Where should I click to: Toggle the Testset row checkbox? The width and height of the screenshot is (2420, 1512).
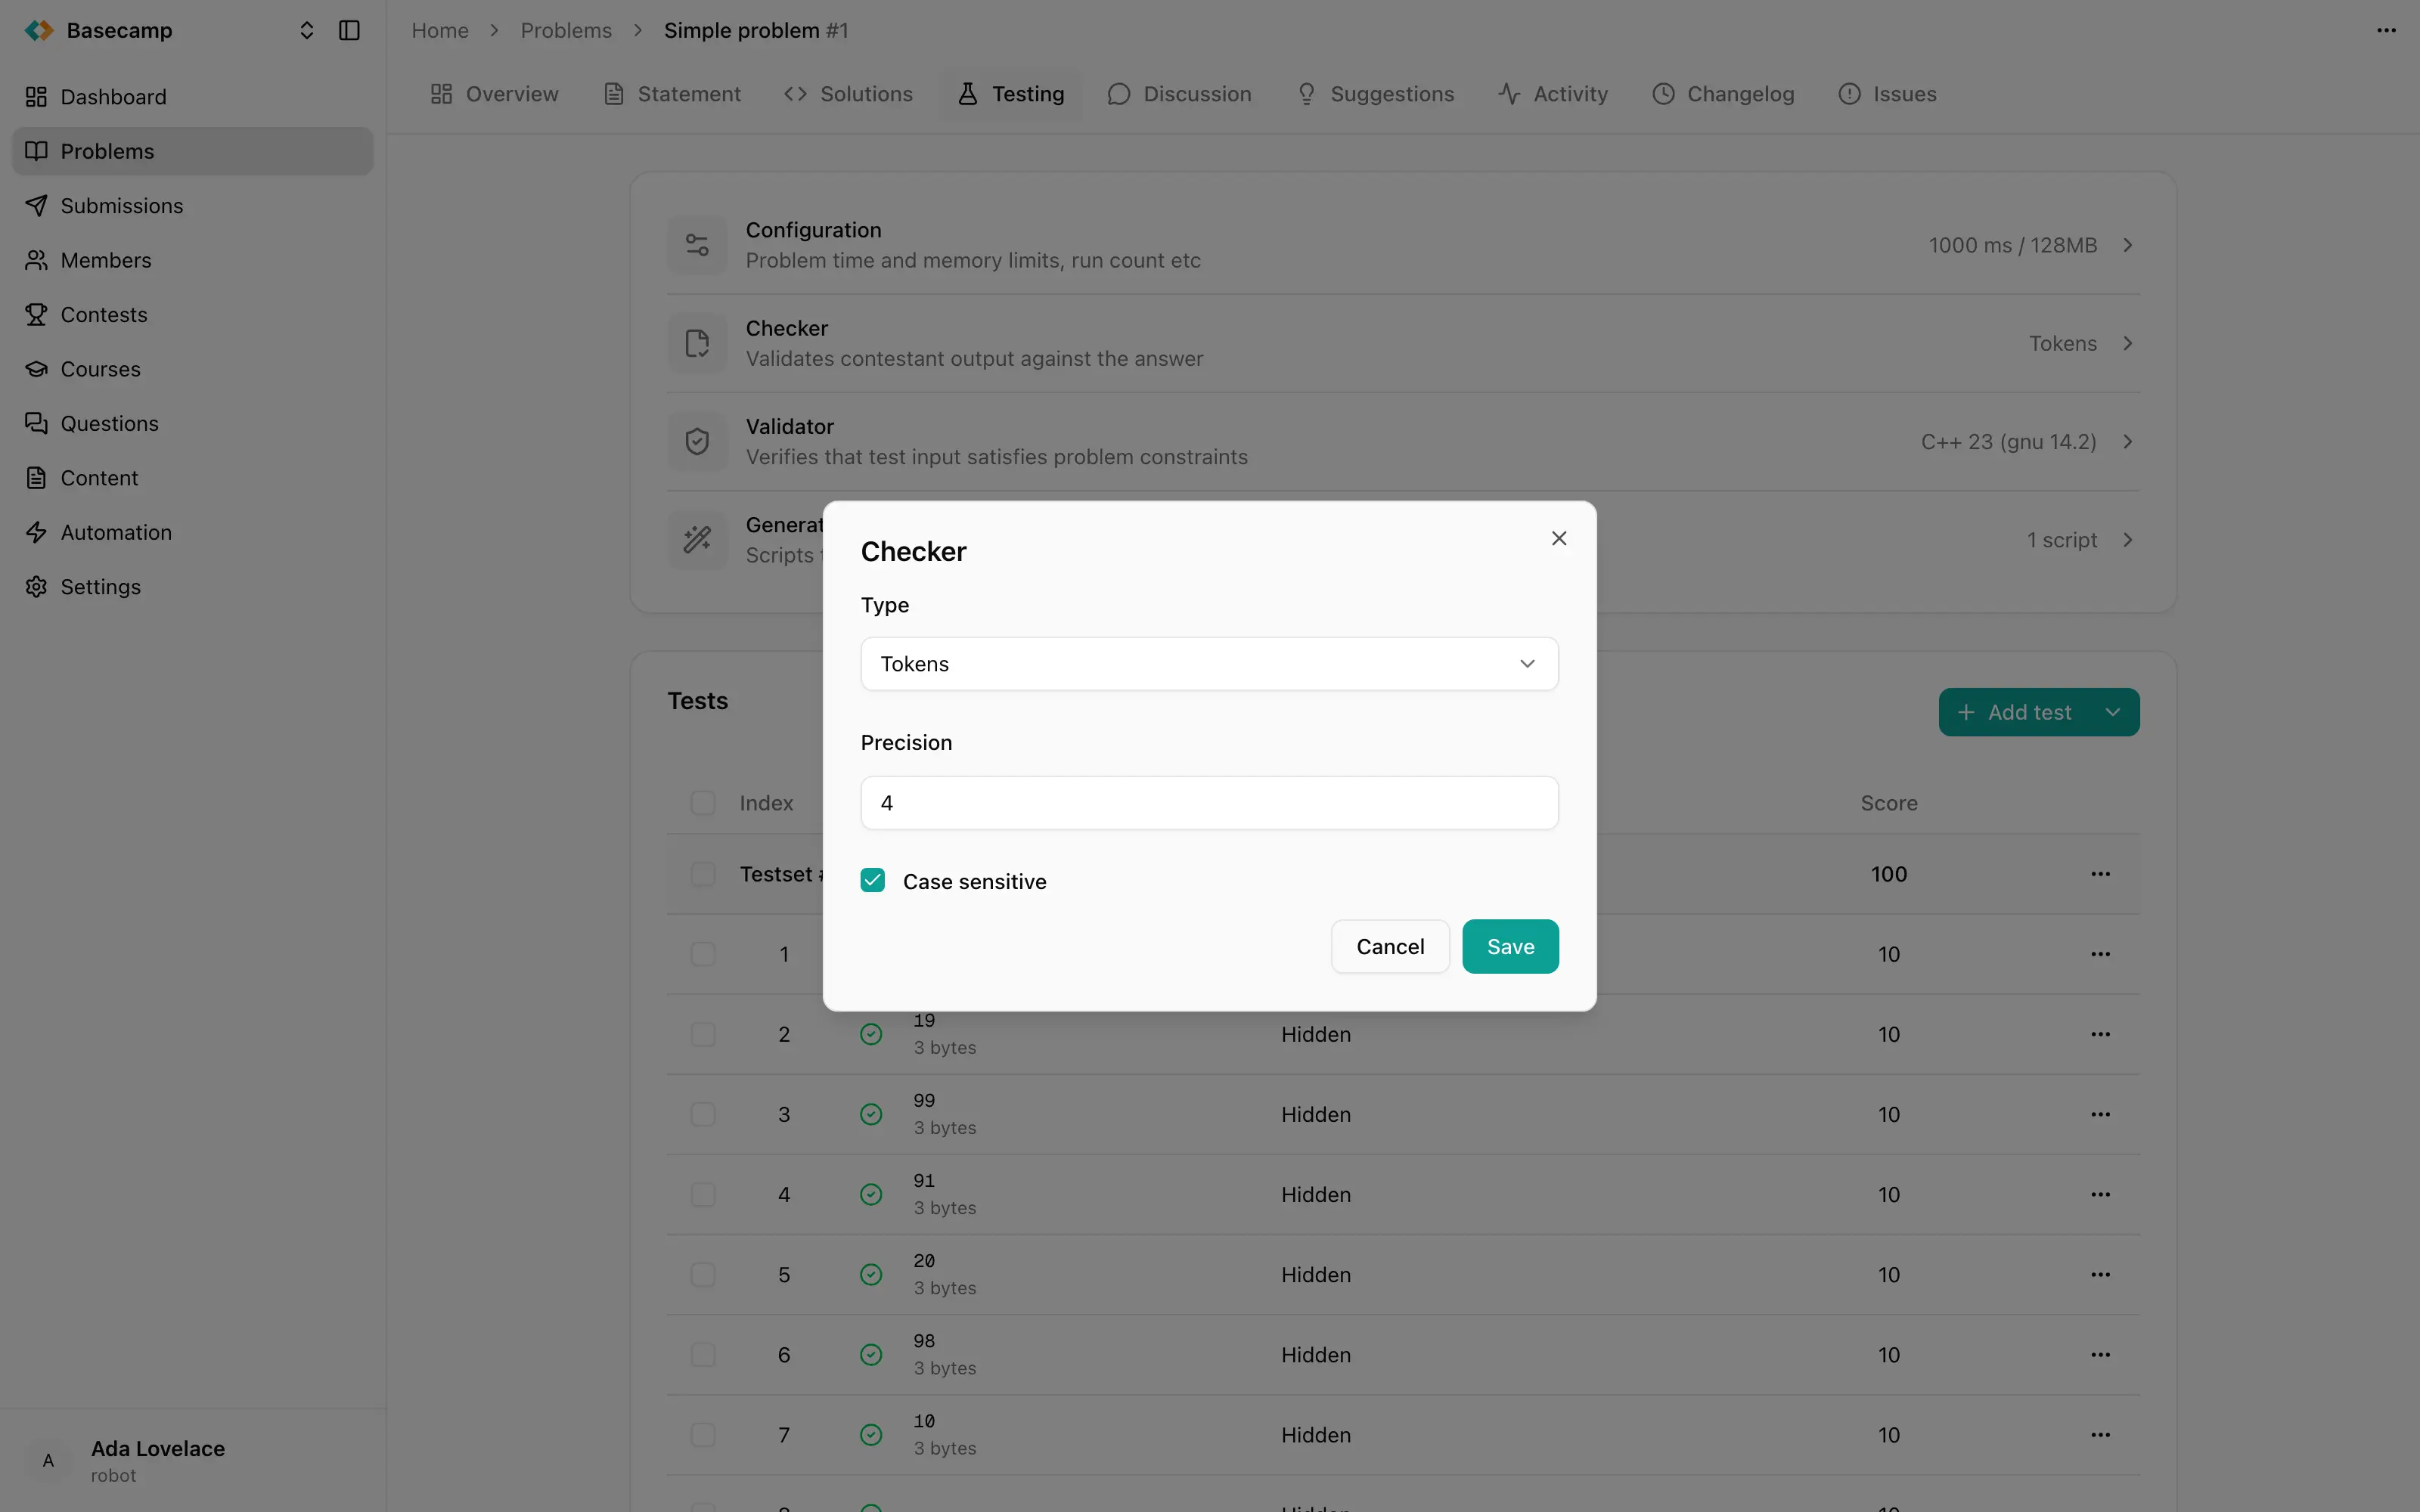click(703, 874)
